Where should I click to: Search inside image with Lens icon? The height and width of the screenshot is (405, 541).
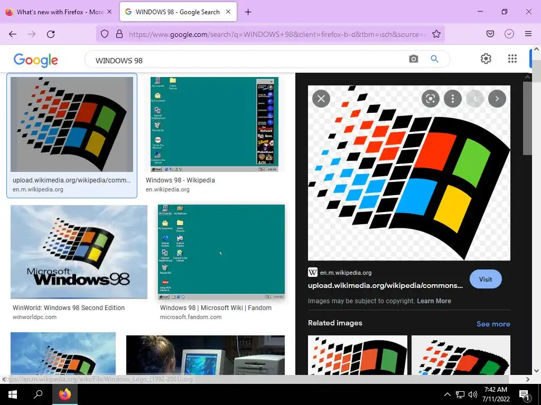430,99
